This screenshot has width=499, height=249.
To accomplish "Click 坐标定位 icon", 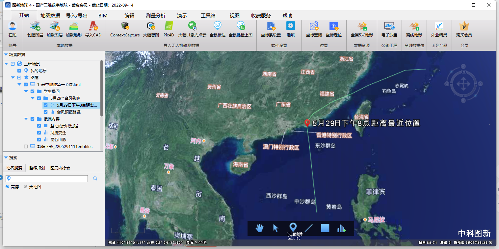I will (334, 26).
